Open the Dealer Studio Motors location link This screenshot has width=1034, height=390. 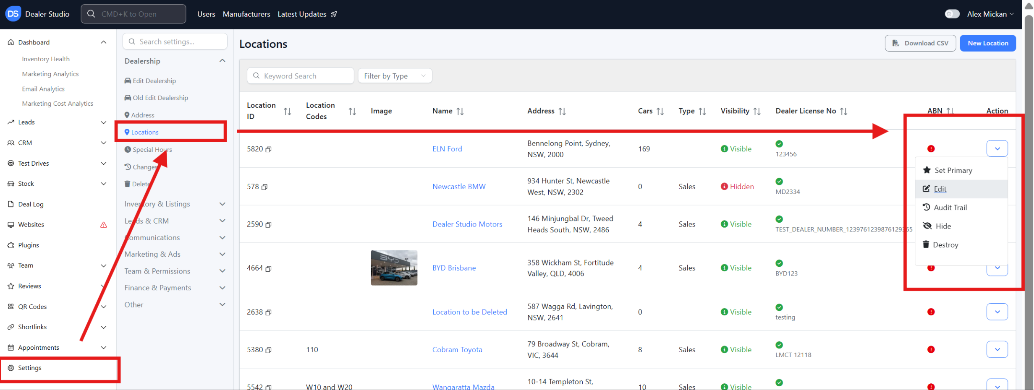[467, 224]
